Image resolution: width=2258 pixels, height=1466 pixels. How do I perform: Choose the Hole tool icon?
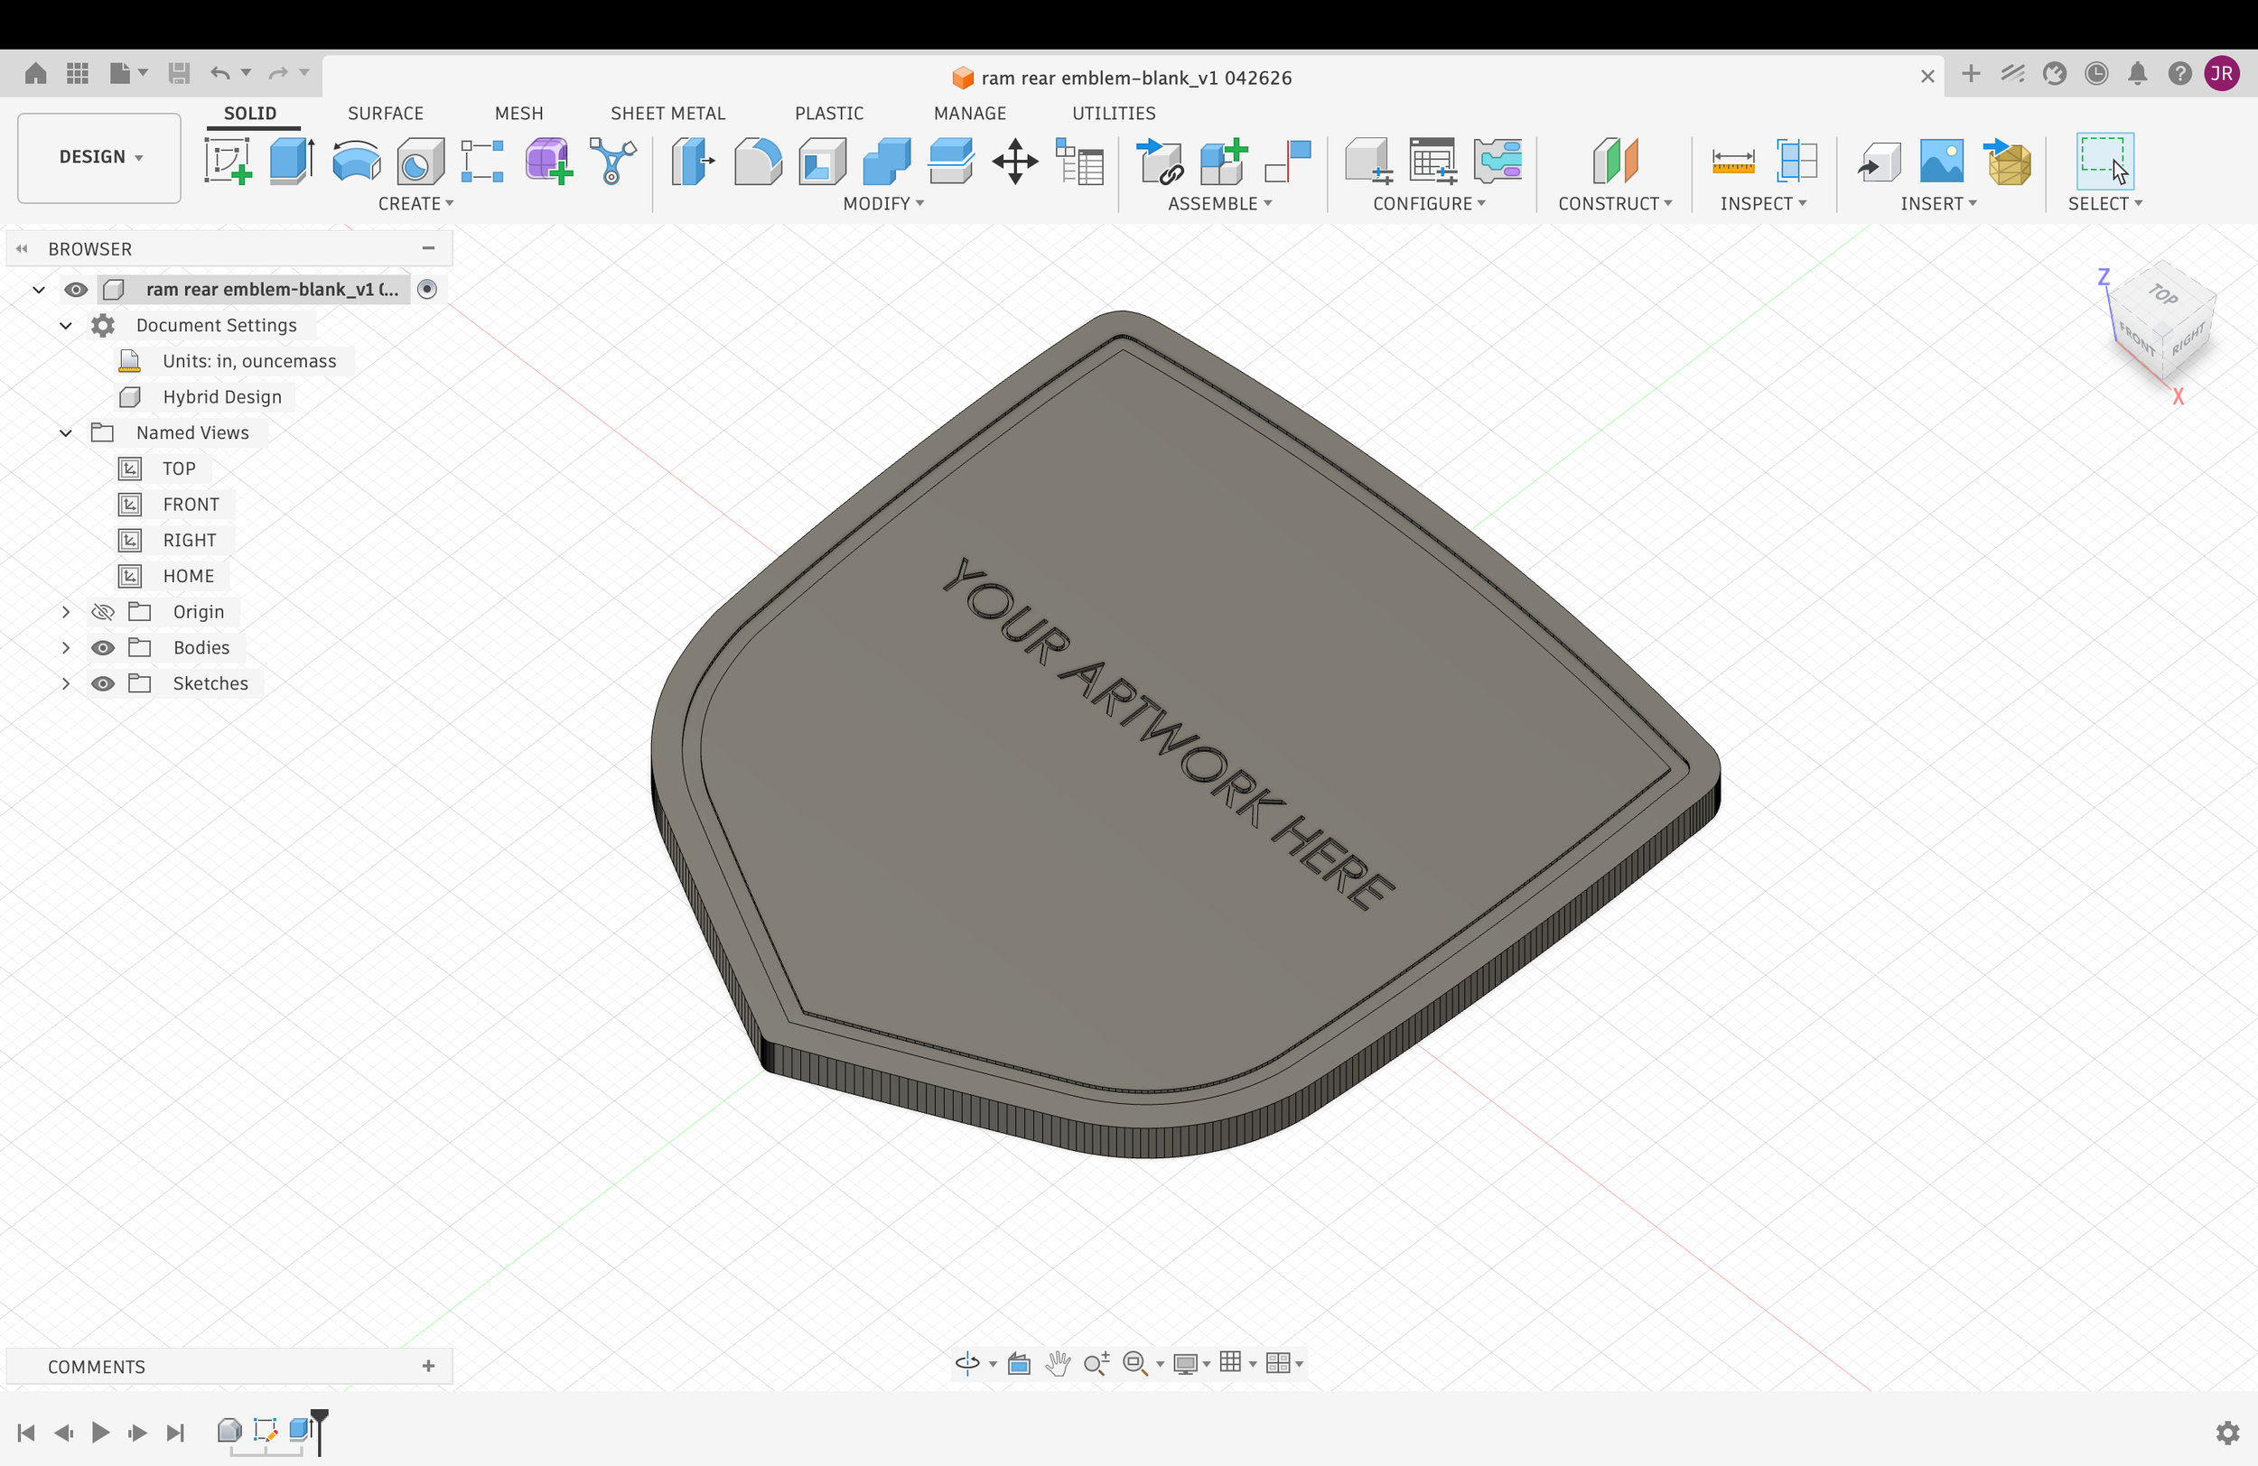pos(420,161)
